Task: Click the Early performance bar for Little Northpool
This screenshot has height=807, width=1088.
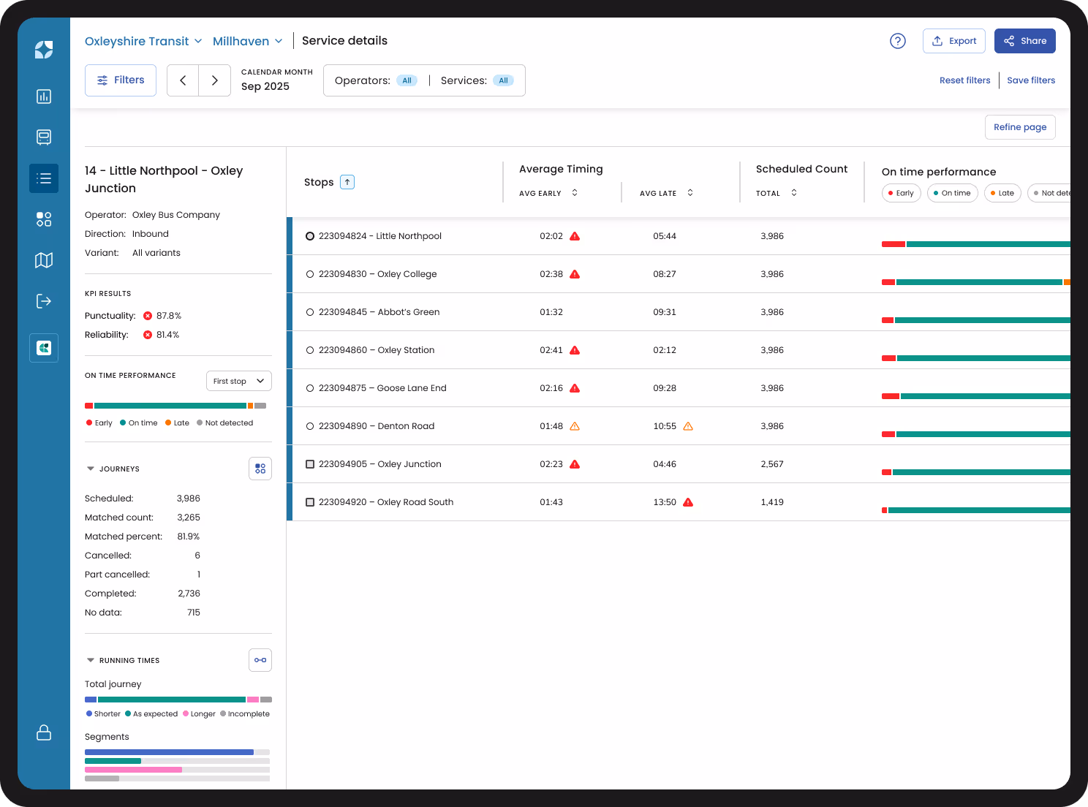Action: [x=894, y=243]
